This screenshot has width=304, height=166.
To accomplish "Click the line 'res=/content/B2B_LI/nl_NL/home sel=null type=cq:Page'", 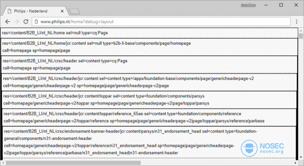I will click(x=55, y=33).
